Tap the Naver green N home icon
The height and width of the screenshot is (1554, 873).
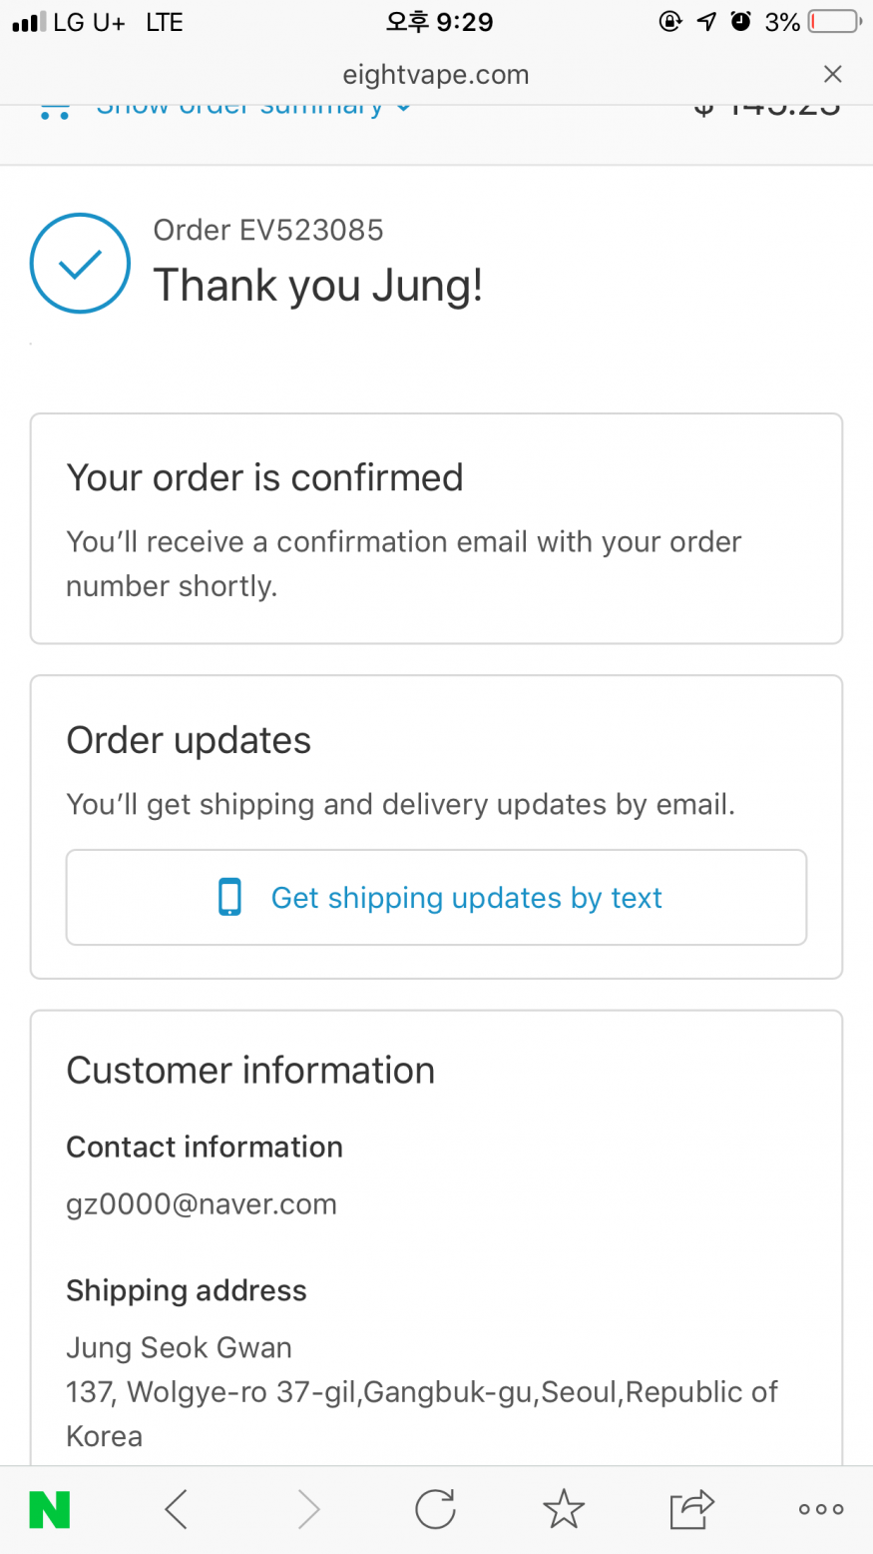[50, 1509]
